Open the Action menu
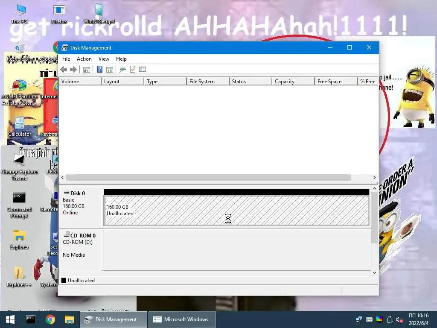437x328 pixels. click(84, 59)
